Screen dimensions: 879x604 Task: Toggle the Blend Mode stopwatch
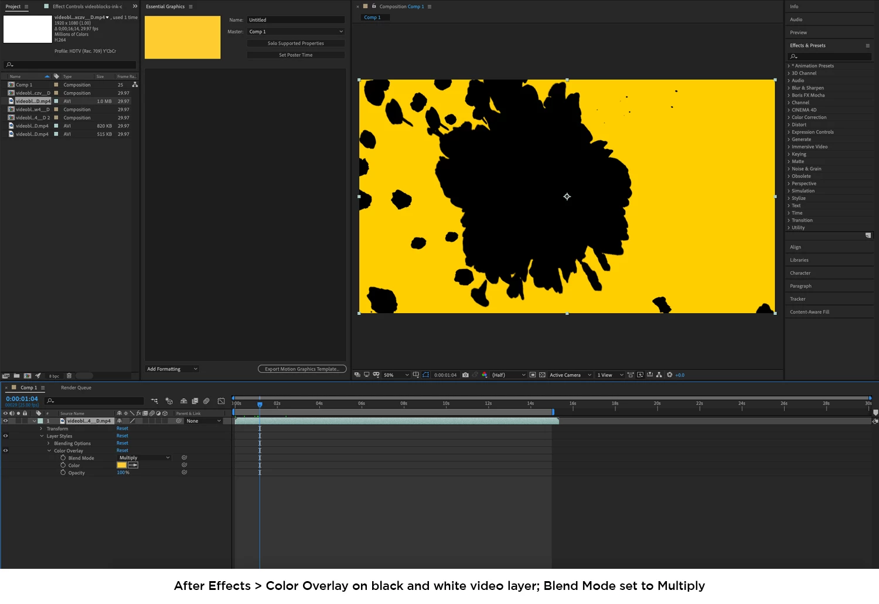(x=63, y=457)
